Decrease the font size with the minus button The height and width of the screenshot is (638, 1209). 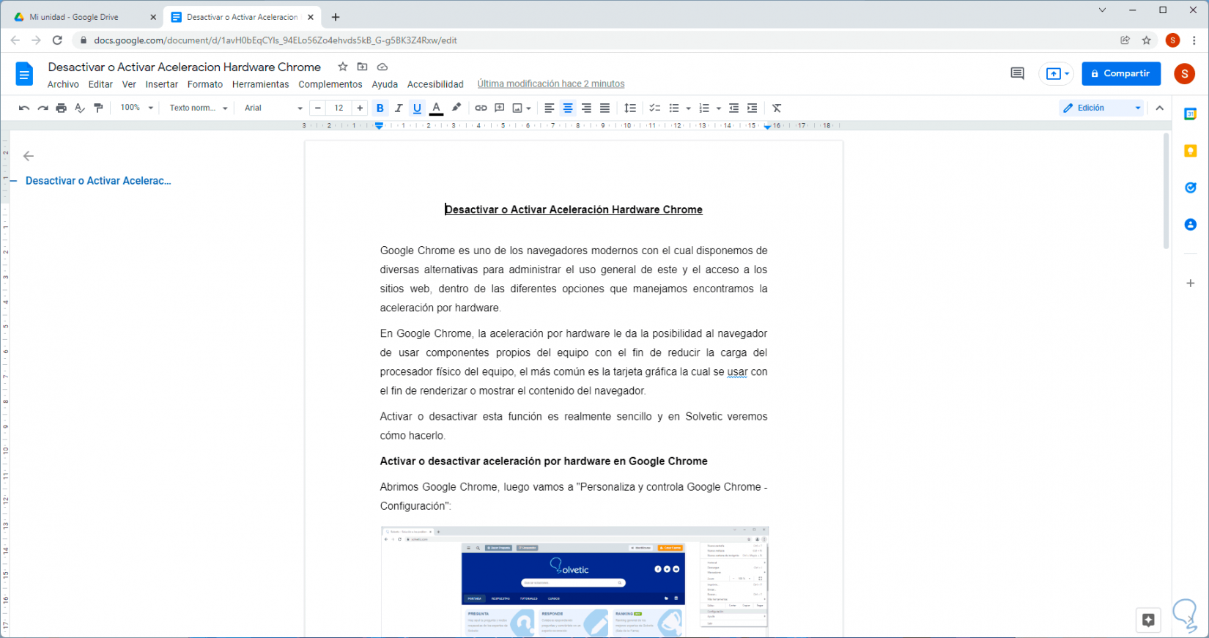click(x=317, y=108)
